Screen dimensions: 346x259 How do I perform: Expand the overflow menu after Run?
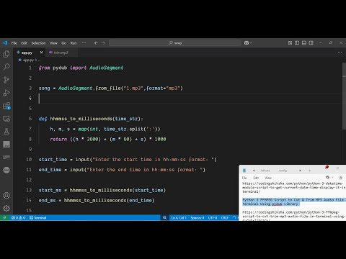tap(84, 43)
